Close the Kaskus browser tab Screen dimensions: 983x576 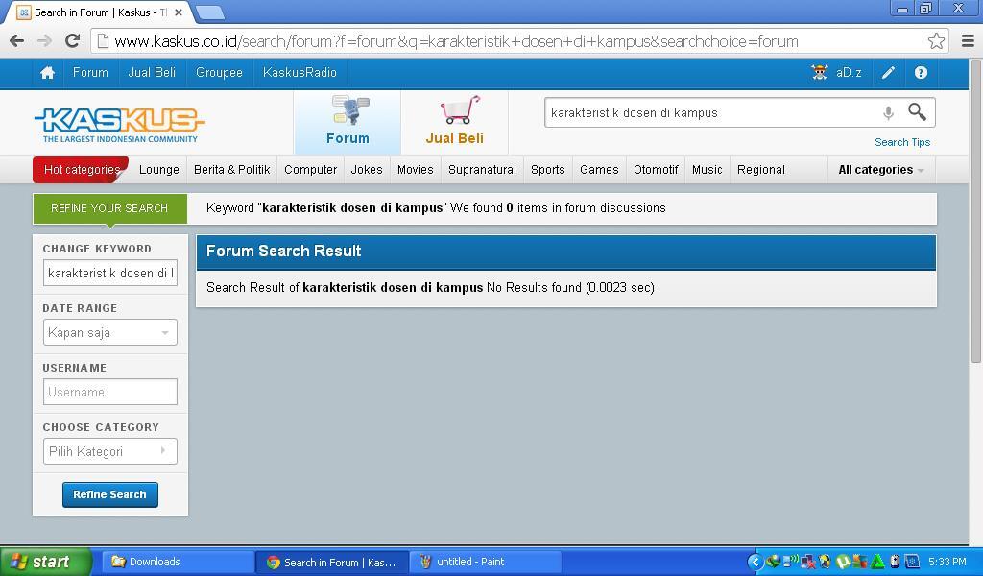click(179, 12)
